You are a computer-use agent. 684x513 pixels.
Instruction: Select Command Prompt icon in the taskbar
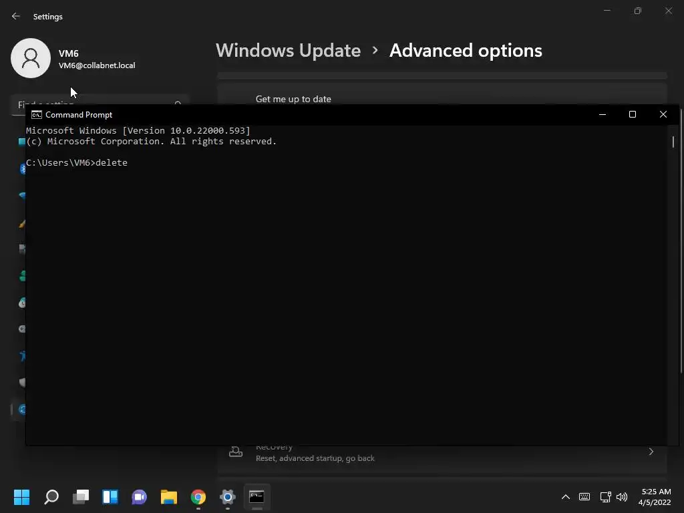(x=256, y=497)
